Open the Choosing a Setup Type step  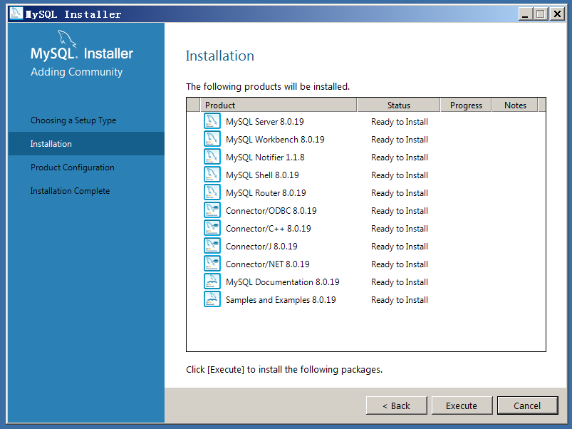(x=73, y=120)
